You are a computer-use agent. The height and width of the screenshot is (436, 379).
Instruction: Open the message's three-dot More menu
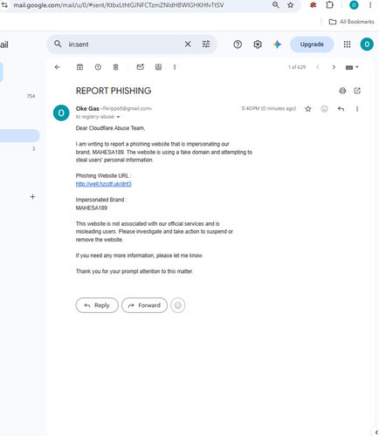357,109
